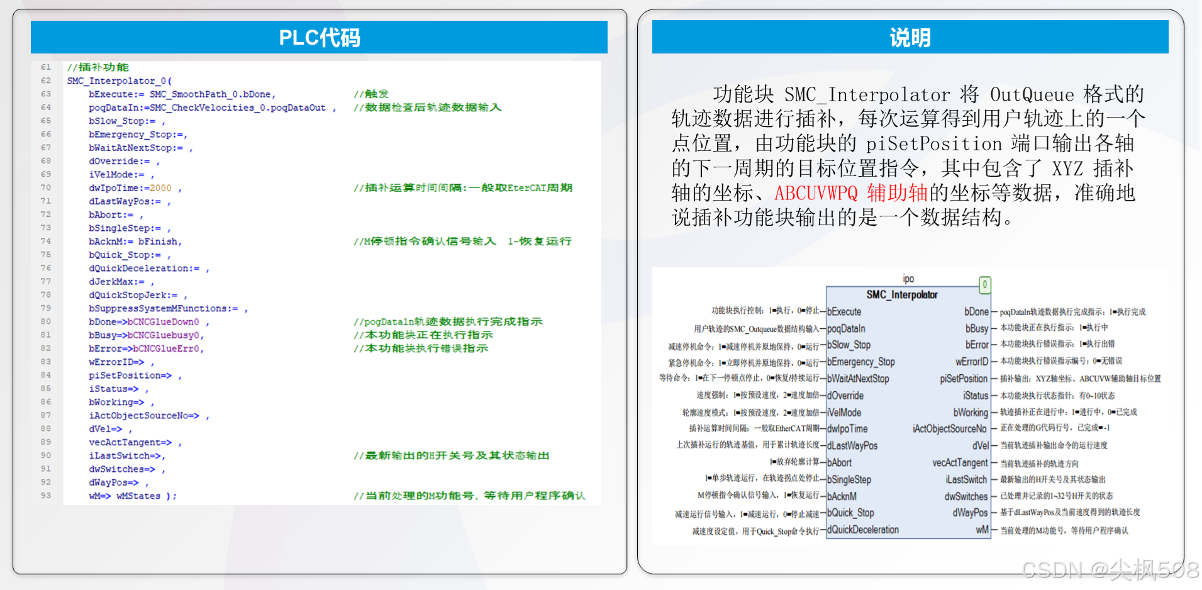Select the '//本功能块正在执行指示' code comment

coord(423,335)
